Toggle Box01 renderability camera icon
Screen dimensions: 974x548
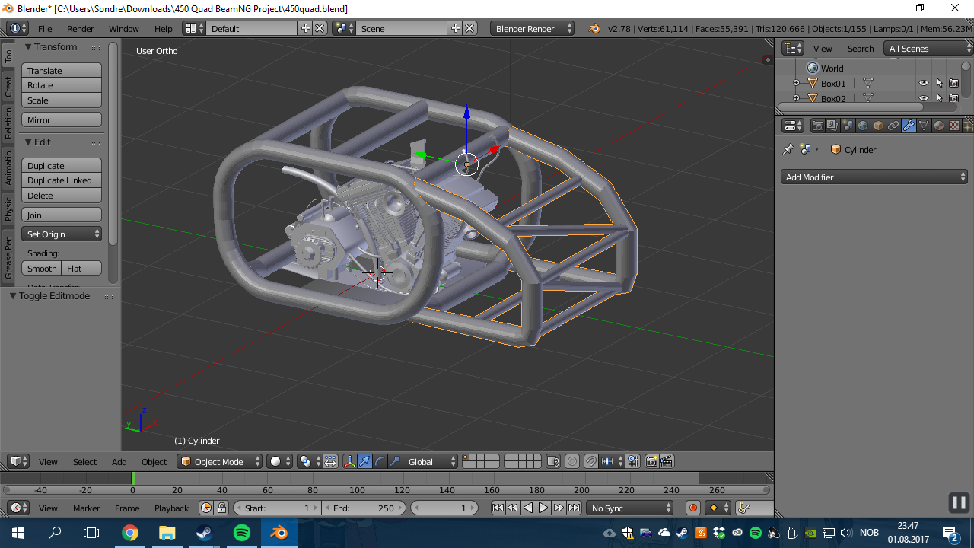tap(953, 84)
